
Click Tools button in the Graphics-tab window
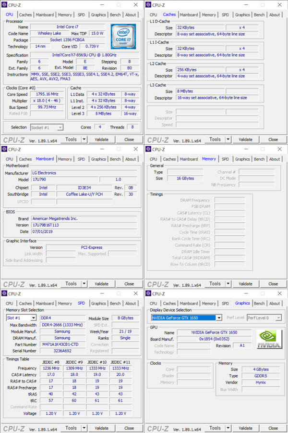coord(215,428)
